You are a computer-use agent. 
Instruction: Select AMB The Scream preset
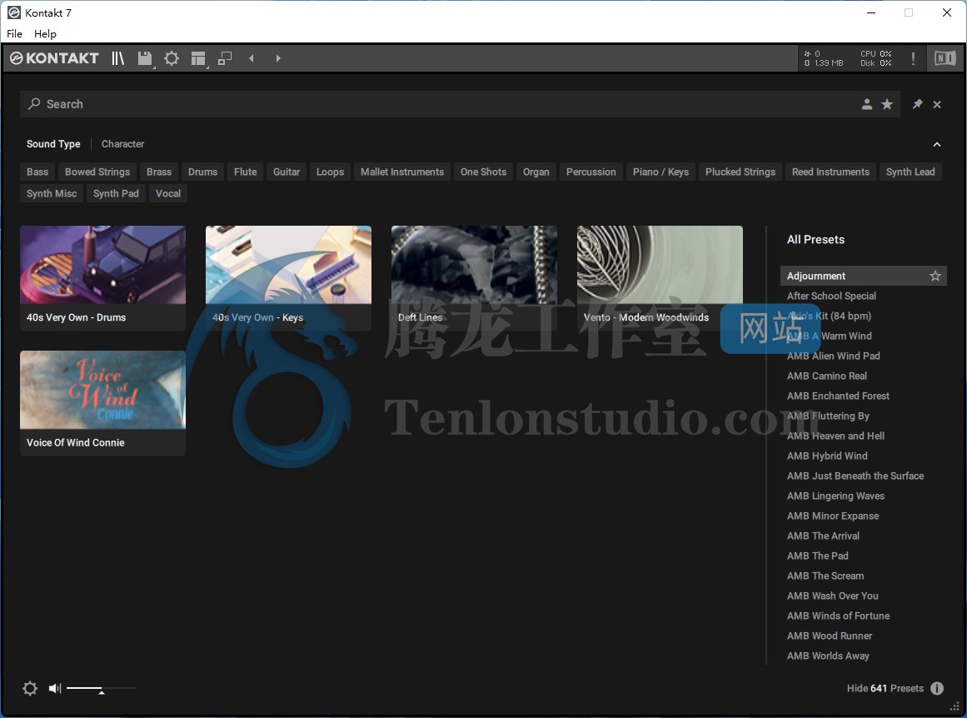click(x=825, y=576)
